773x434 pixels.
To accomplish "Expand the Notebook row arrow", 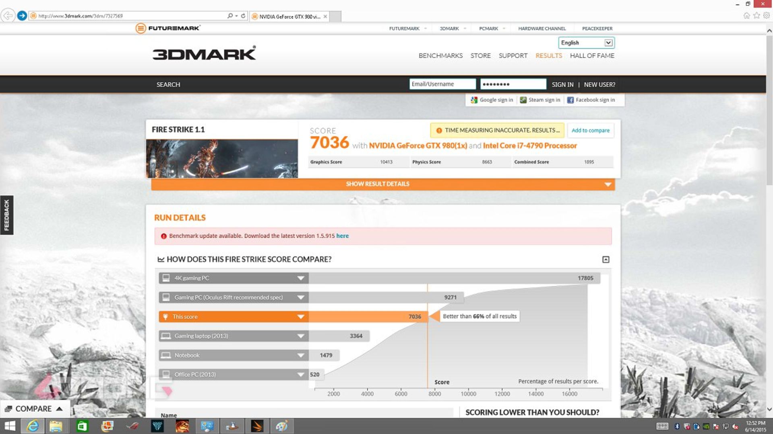I will coord(300,355).
